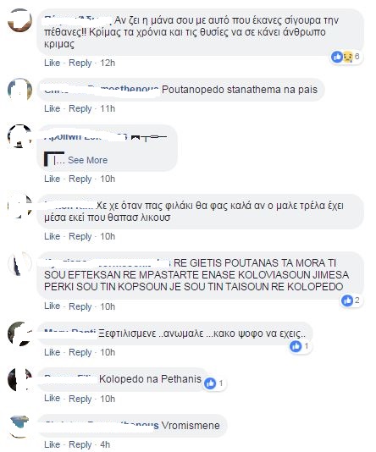
Task: Click the like count icon showing 2 reactions
Action: point(351,300)
